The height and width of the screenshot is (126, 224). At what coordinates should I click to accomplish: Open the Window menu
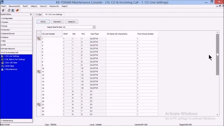click(x=54, y=6)
